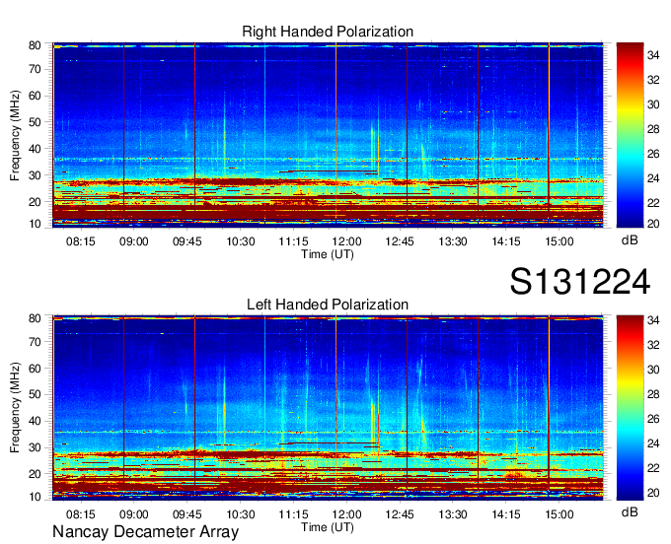The height and width of the screenshot is (544, 671).
Task: Click 15:00 time tick on Left Handed plot
Action: click(559, 514)
